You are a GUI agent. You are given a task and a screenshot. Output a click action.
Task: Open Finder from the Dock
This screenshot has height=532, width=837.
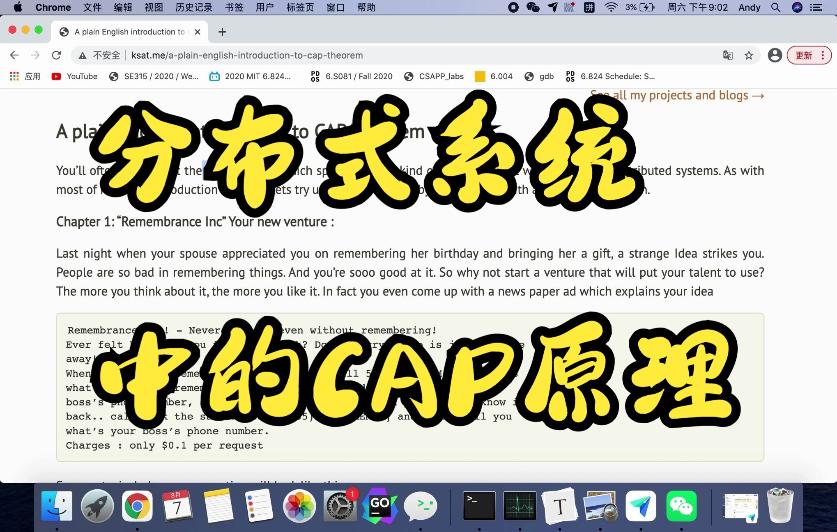57,506
